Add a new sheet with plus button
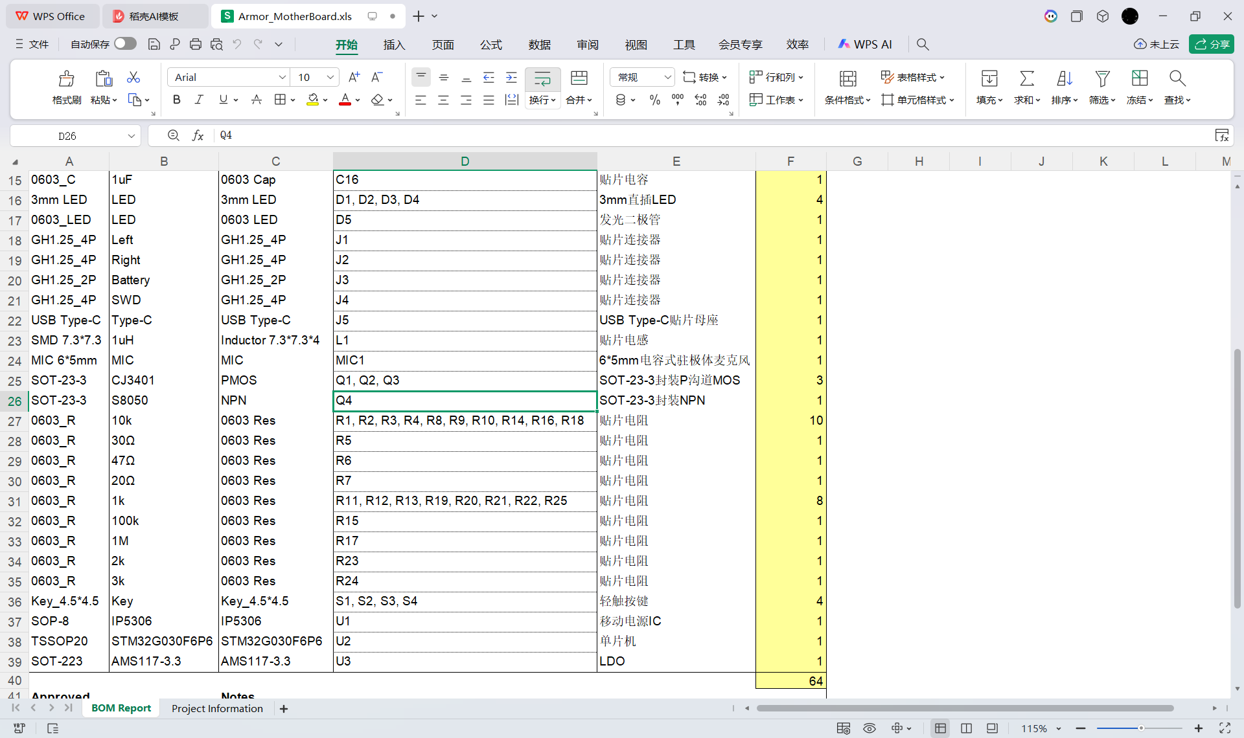Viewport: 1244px width, 738px height. tap(283, 708)
